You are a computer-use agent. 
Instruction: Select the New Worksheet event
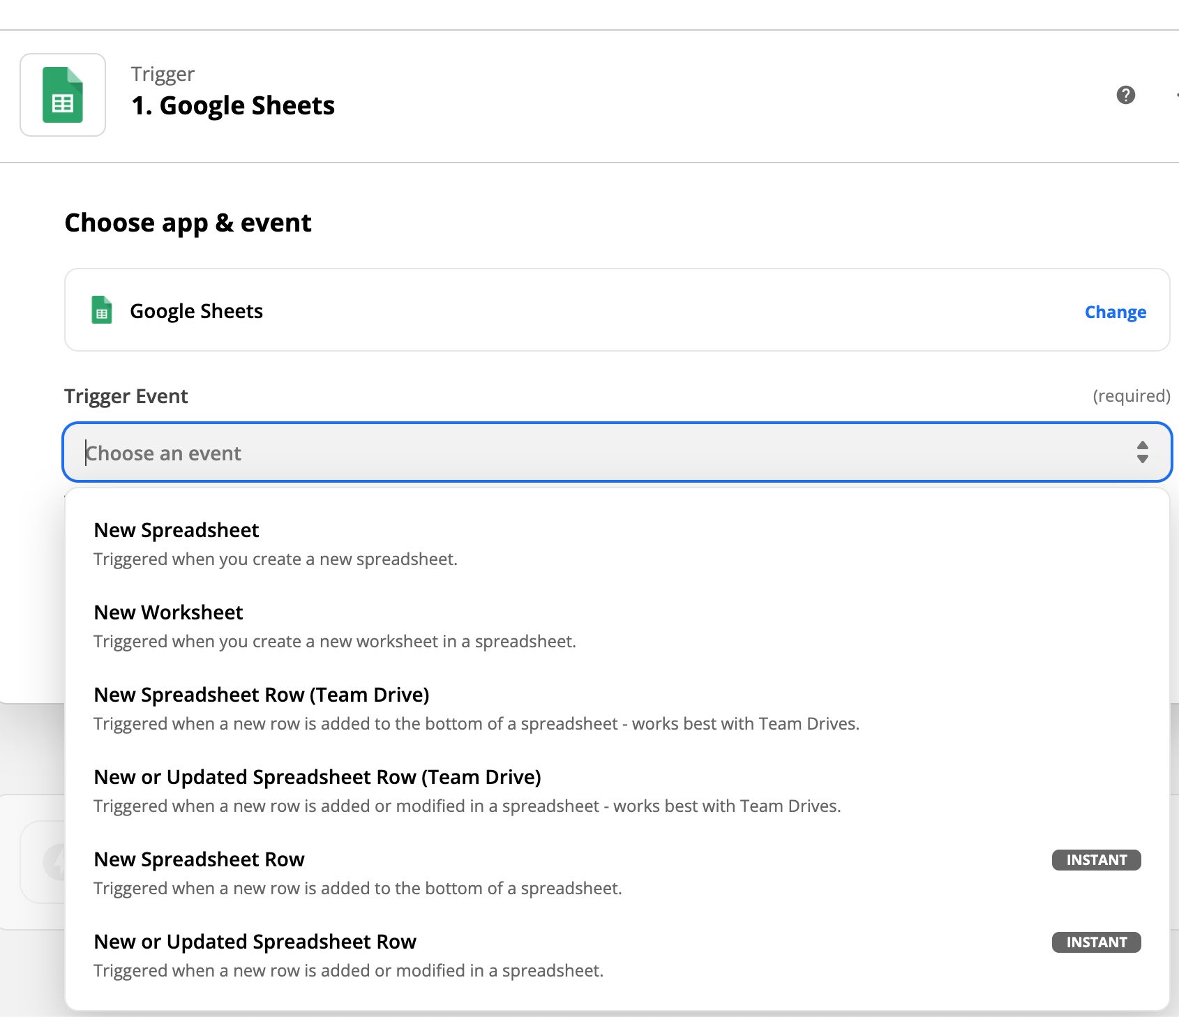[617, 626]
